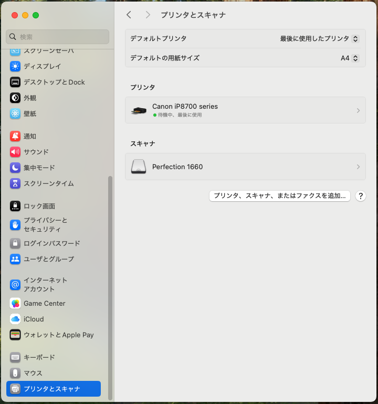This screenshot has height=404, width=378.
Task: Open the ディスプレイ settings icon
Action: click(15, 66)
